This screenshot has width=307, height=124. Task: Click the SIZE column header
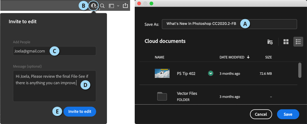268,57
